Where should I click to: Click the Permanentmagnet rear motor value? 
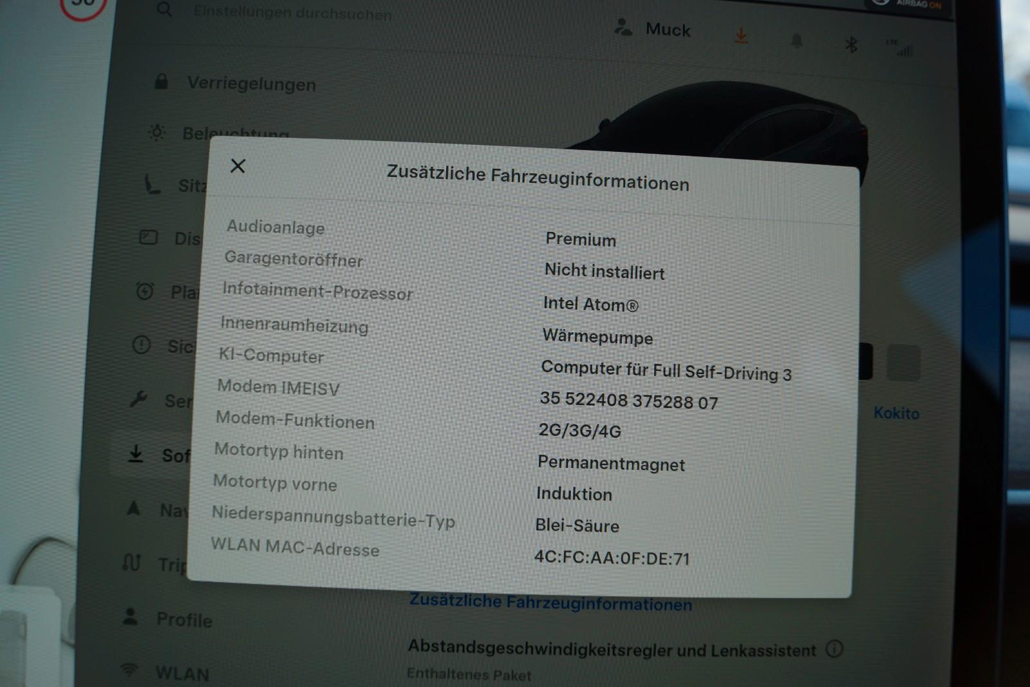(x=611, y=463)
